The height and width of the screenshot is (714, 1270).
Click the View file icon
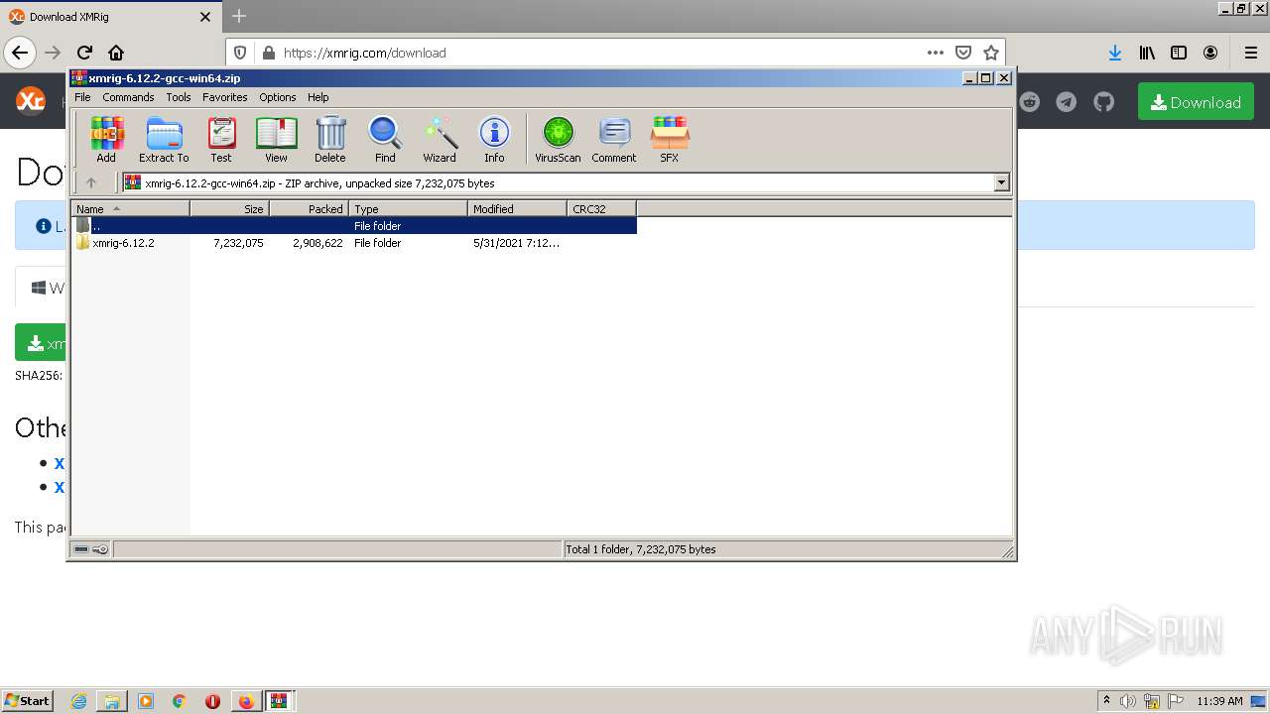tap(276, 139)
